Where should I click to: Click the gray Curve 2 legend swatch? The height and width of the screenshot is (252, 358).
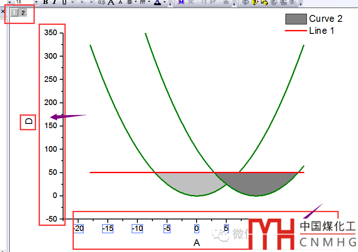(x=296, y=19)
